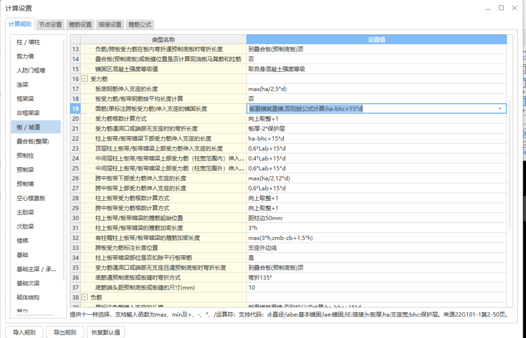Image resolution: width=526 pixels, height=338 pixels.
Task: Select row 17 板底钢筋伸入支座的长度
Action: coord(163,89)
